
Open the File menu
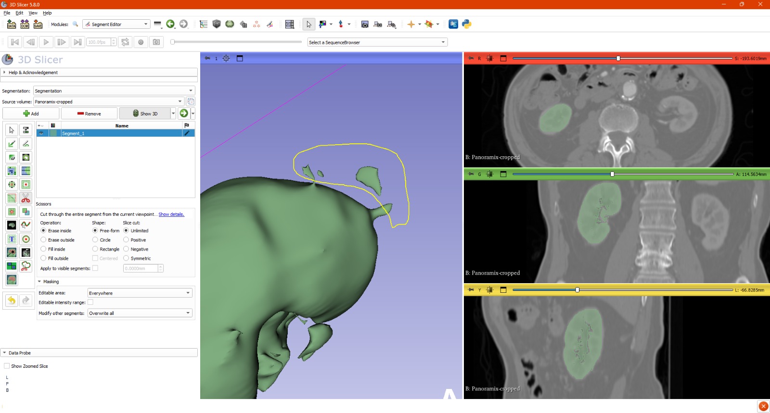7,13
